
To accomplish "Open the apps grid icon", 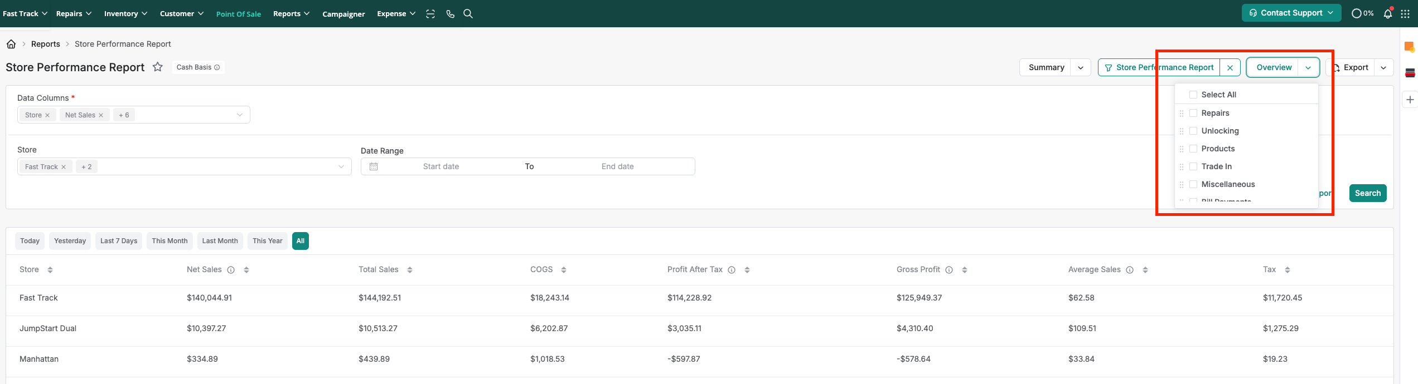I will [x=1405, y=13].
